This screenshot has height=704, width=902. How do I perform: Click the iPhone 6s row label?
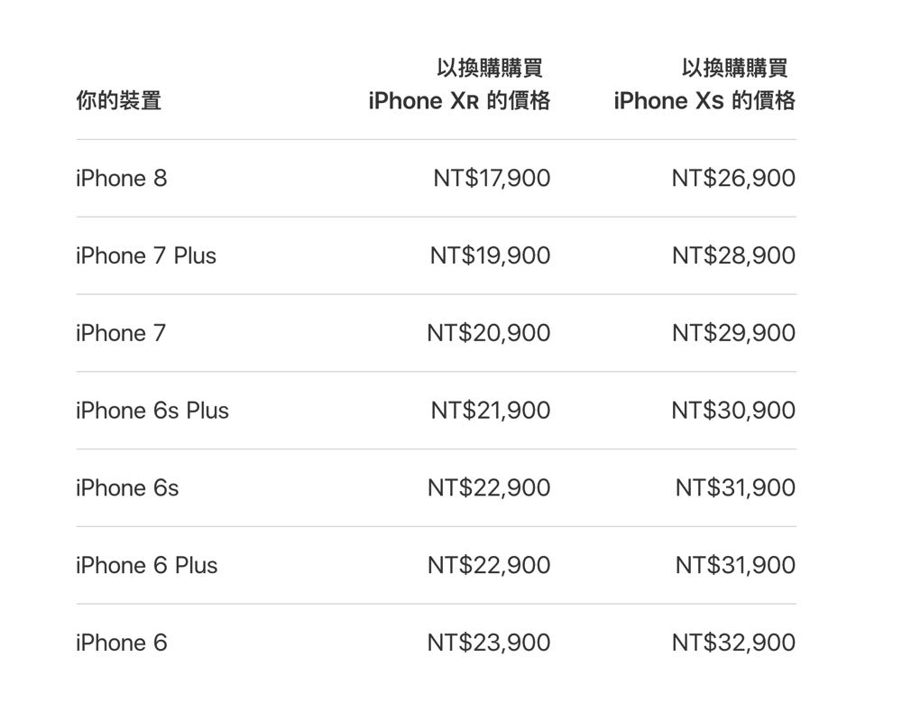point(127,488)
